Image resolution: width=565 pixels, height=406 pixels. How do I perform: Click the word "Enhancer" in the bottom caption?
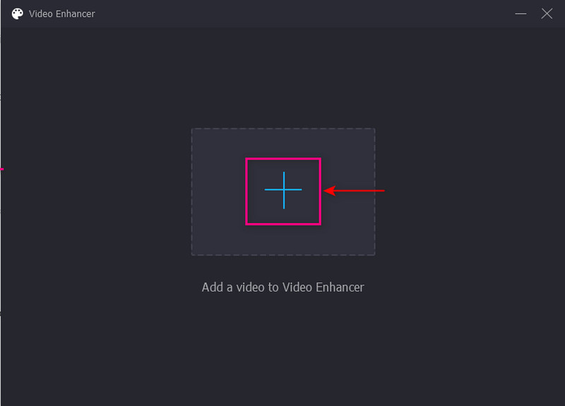340,287
